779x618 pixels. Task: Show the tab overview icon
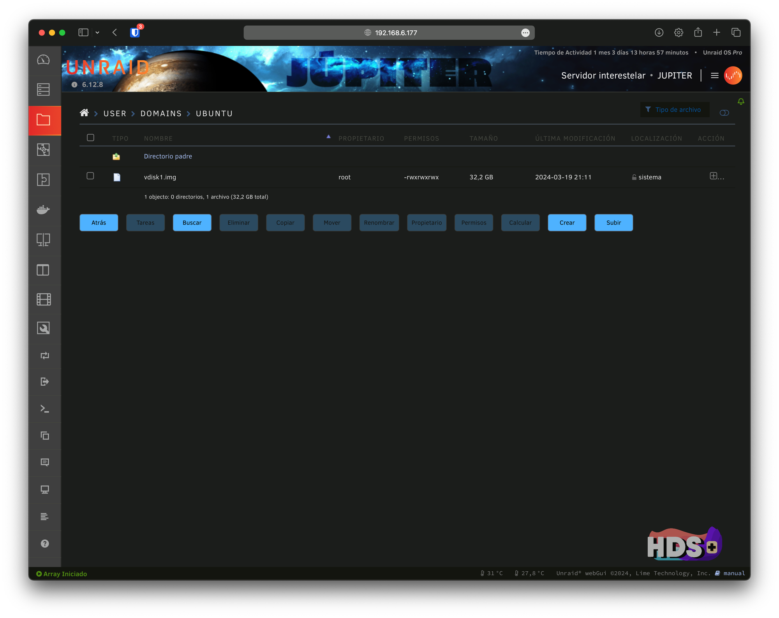(x=736, y=33)
